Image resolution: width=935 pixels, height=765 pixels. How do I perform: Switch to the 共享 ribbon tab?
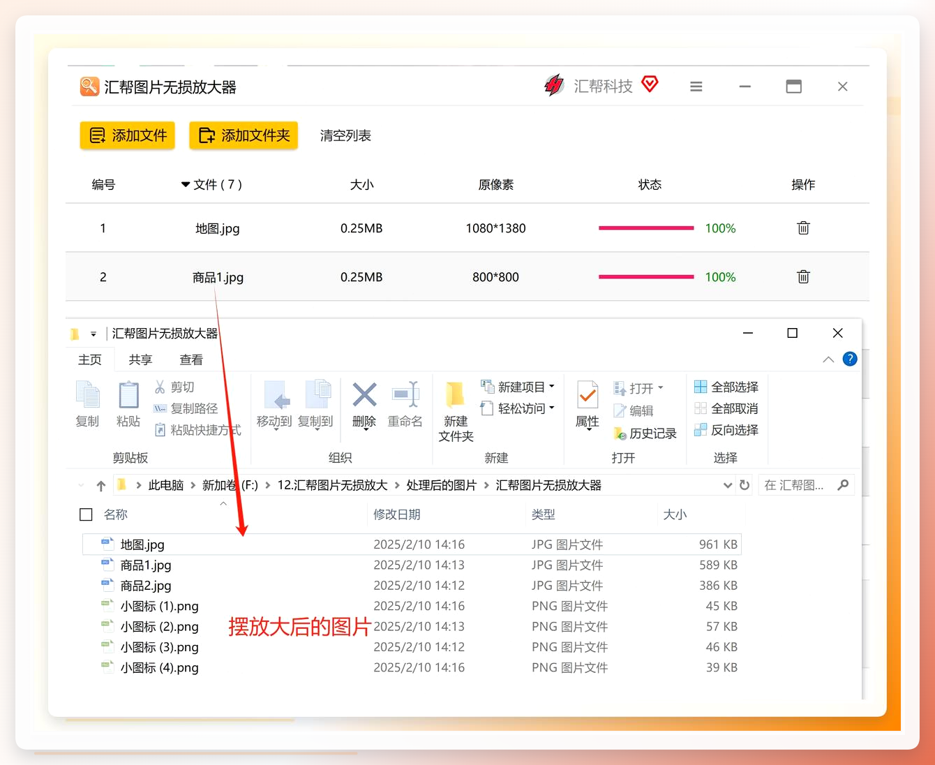[x=140, y=359]
